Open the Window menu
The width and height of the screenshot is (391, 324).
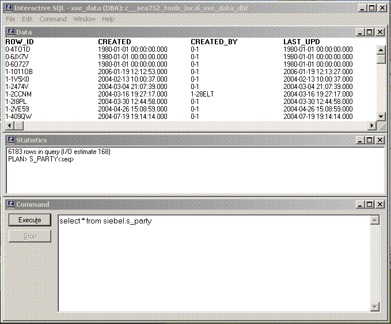coord(84,19)
